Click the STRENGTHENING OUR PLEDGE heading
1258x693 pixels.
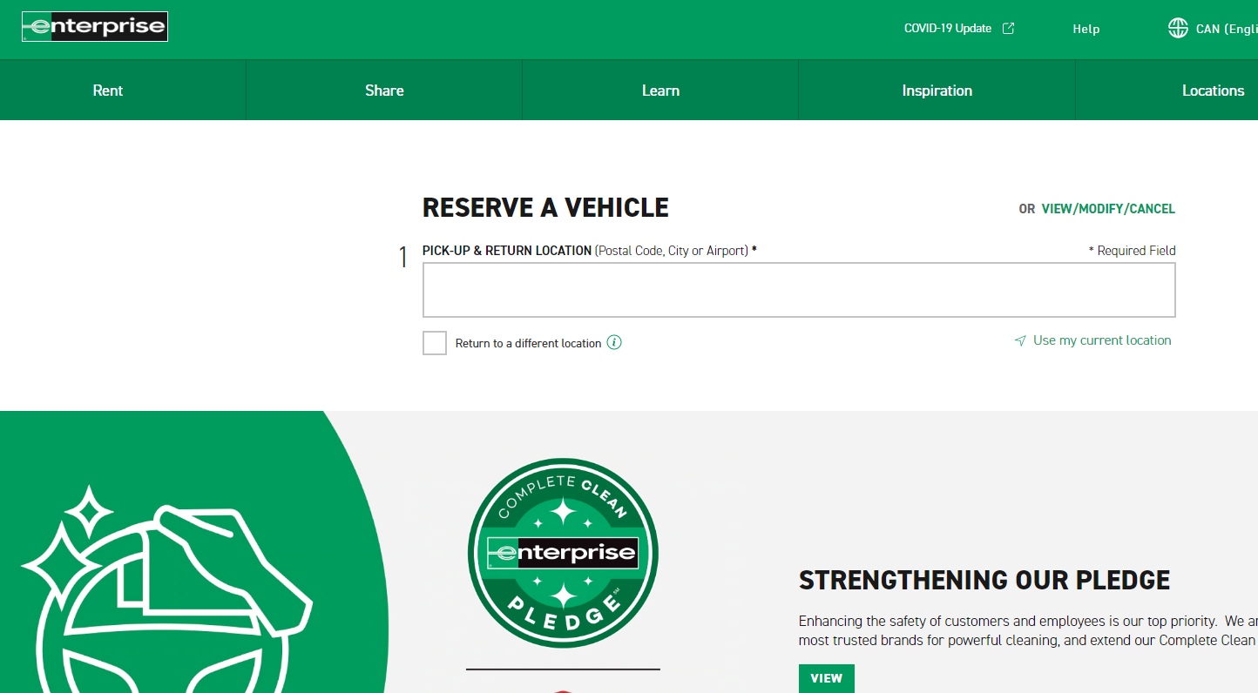coord(984,580)
